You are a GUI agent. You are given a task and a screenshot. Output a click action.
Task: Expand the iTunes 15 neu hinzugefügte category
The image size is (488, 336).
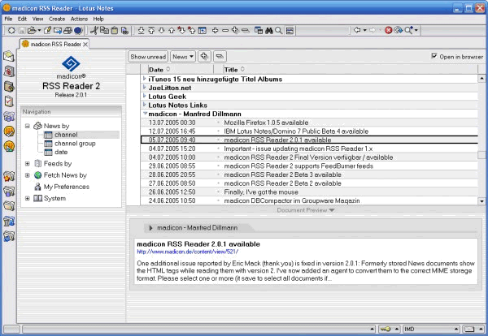(x=145, y=79)
